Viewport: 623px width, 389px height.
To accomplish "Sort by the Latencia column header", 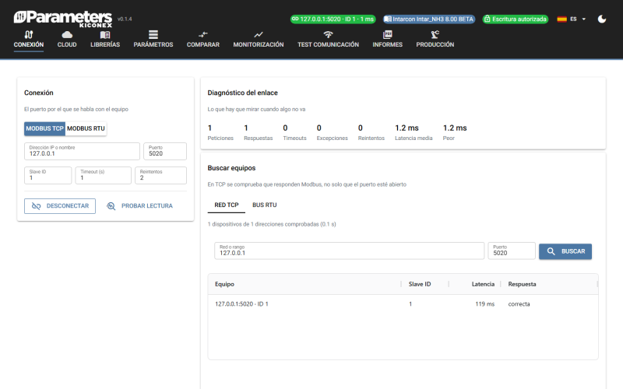I will click(x=483, y=284).
